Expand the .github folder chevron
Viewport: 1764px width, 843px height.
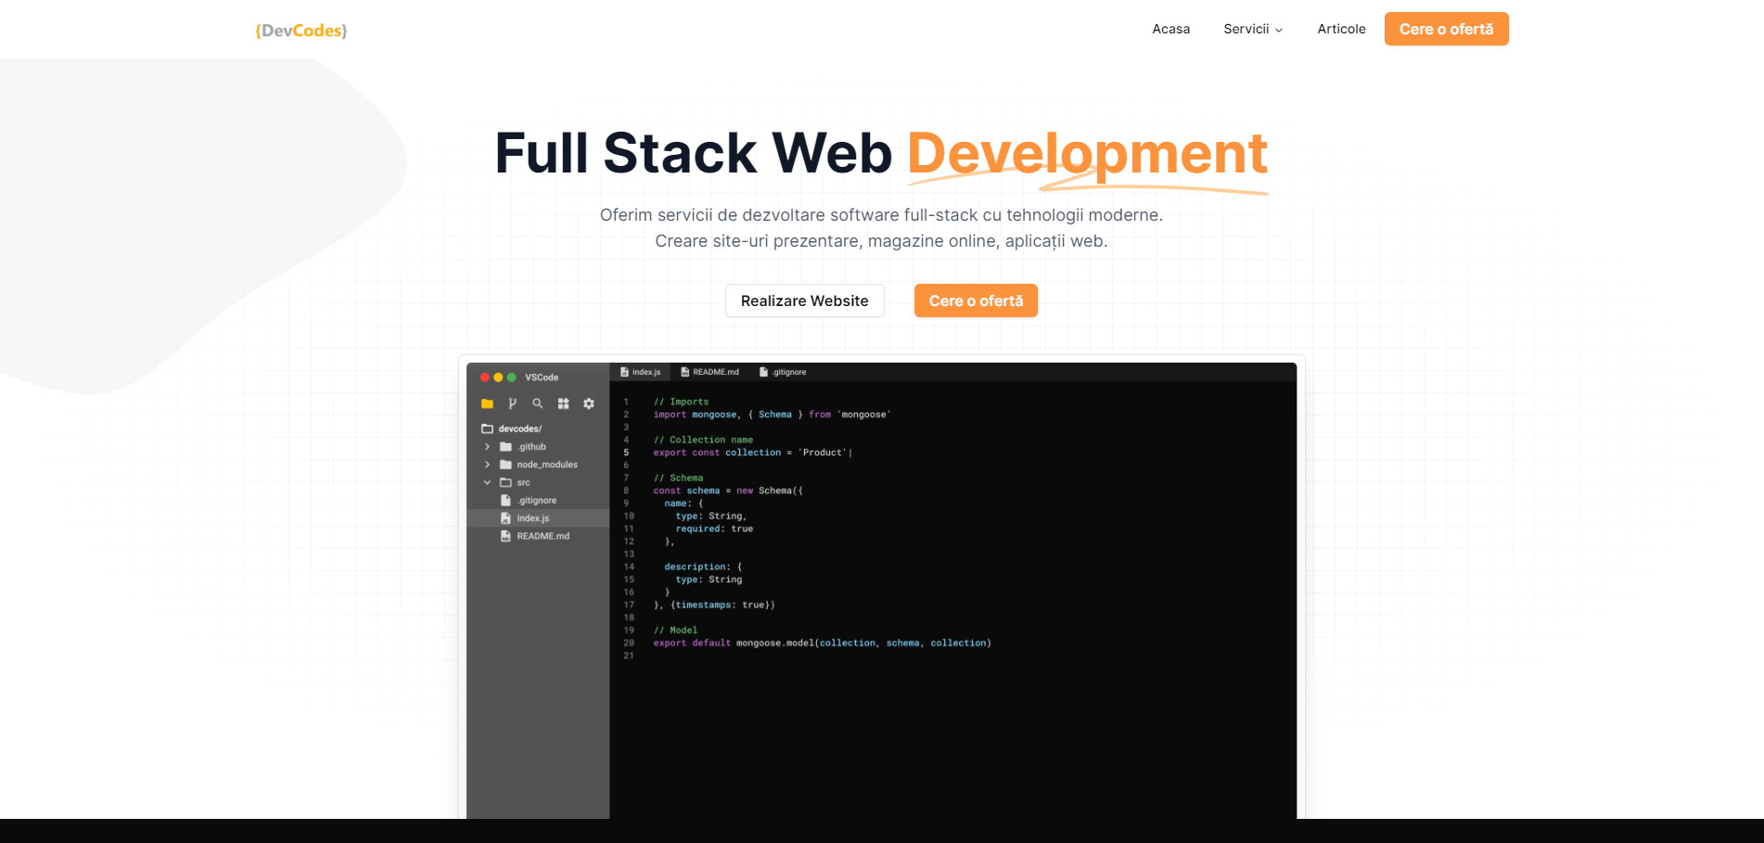[x=487, y=447]
